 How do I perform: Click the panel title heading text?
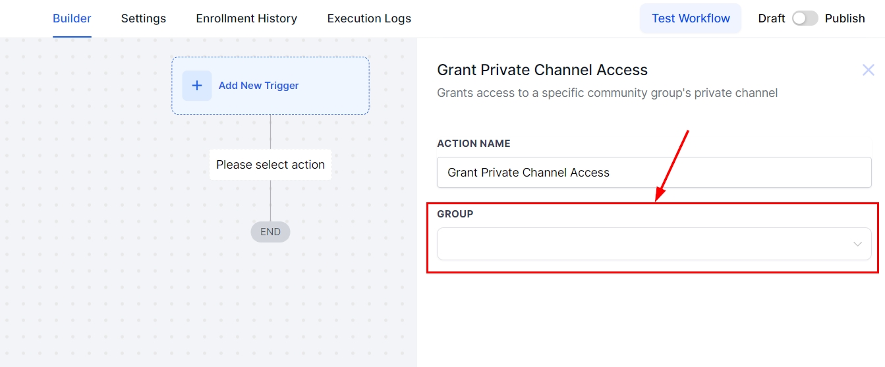click(x=542, y=70)
